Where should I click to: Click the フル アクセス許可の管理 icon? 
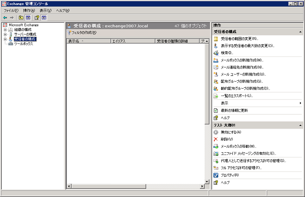pos(216,168)
